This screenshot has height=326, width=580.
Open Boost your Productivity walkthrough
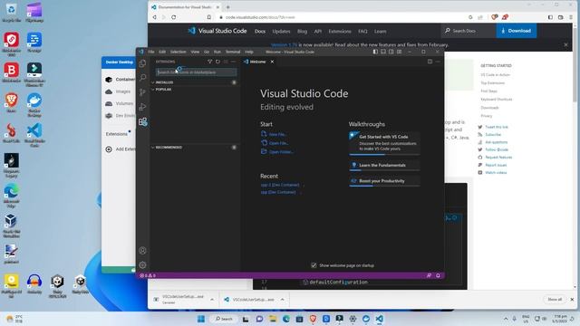(384, 181)
